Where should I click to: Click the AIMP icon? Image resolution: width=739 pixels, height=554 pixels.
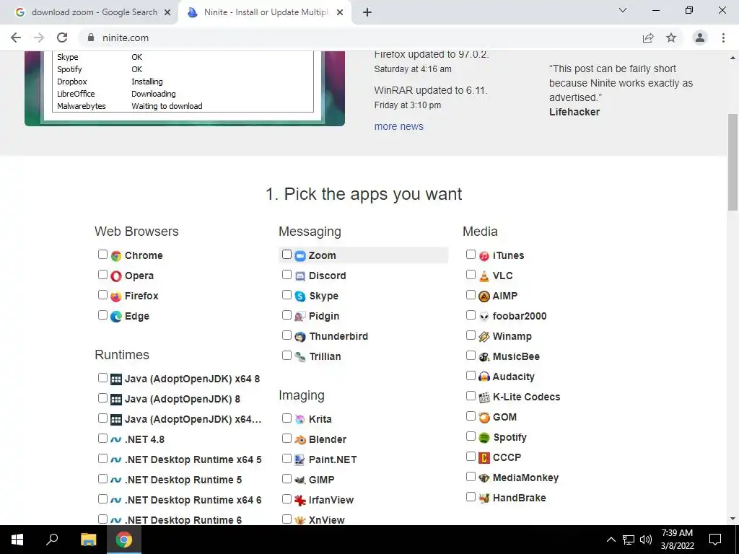484,296
